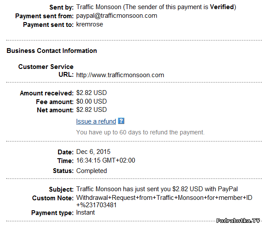The width and height of the screenshot is (262, 225).
Task: Click the paypal@trafficmonsoon.com sender email
Action: [x=116, y=16]
